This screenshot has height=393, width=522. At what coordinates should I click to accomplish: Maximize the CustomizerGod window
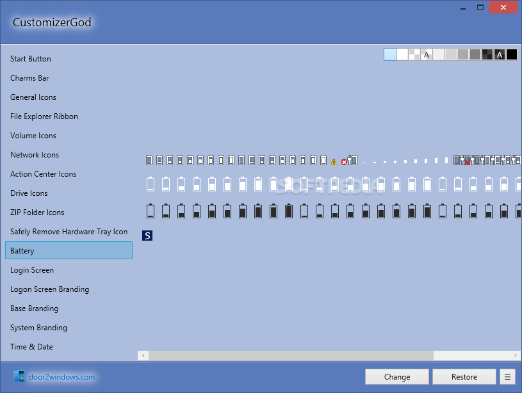tap(480, 7)
